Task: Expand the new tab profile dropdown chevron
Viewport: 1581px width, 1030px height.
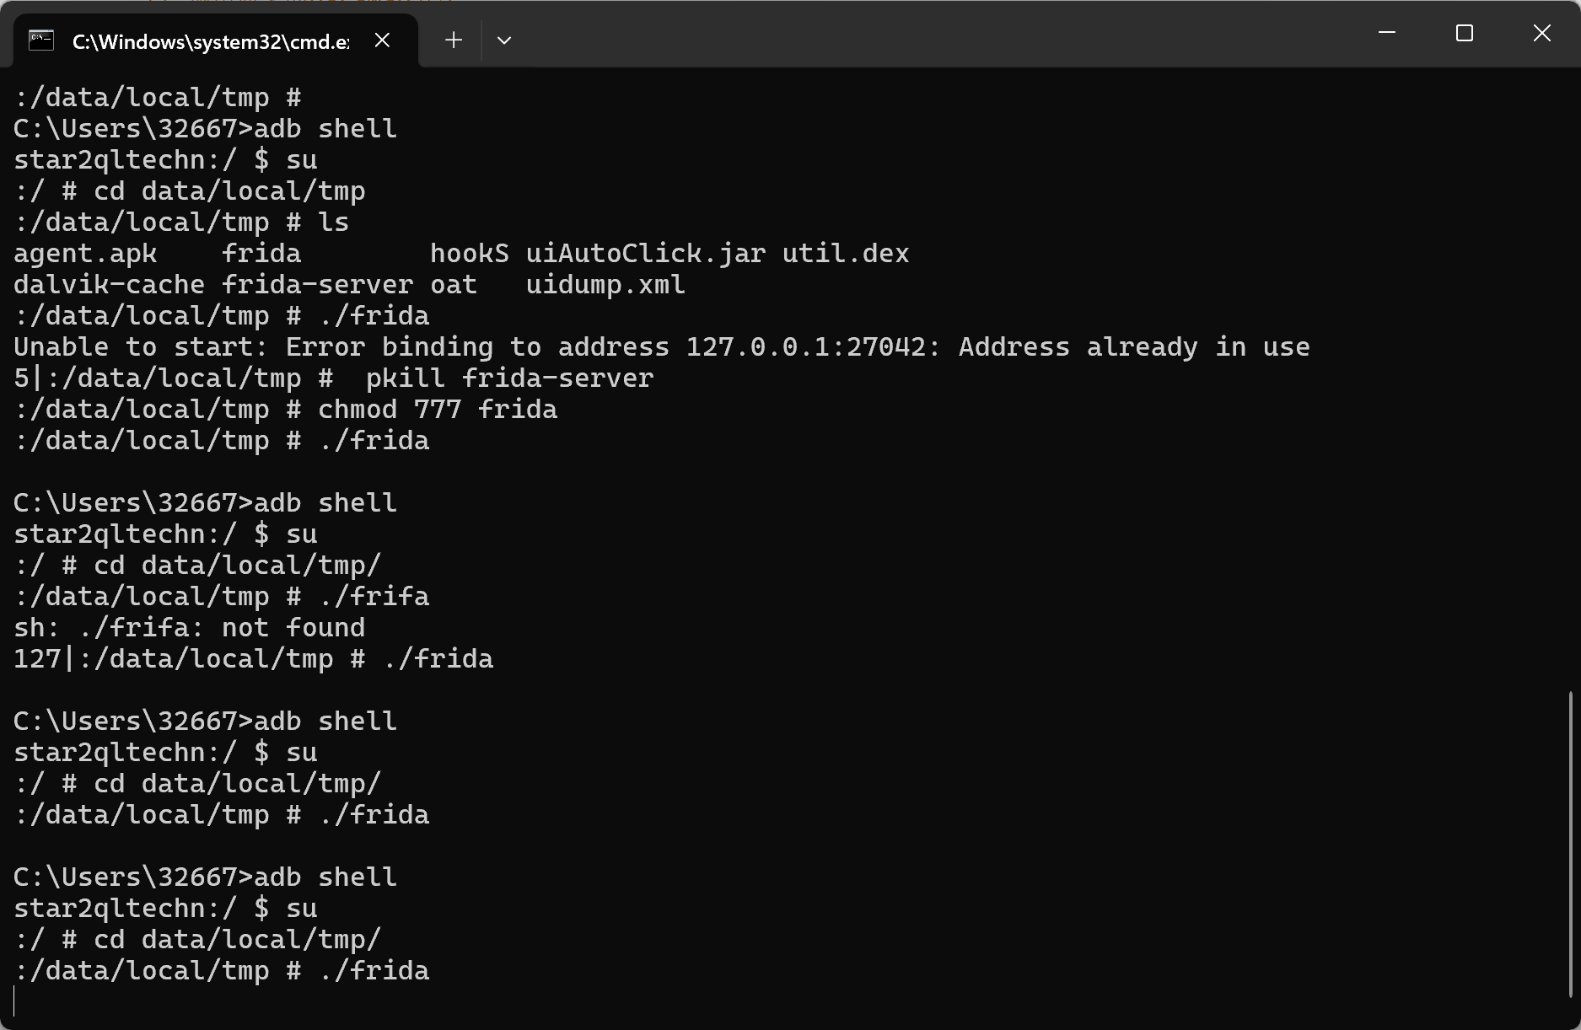Action: pos(504,40)
